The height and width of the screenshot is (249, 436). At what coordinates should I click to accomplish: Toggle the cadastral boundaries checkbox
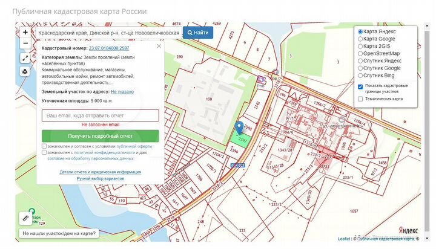(360, 86)
